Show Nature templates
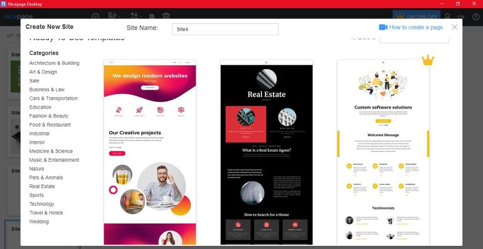This screenshot has height=249, width=483. pos(36,169)
